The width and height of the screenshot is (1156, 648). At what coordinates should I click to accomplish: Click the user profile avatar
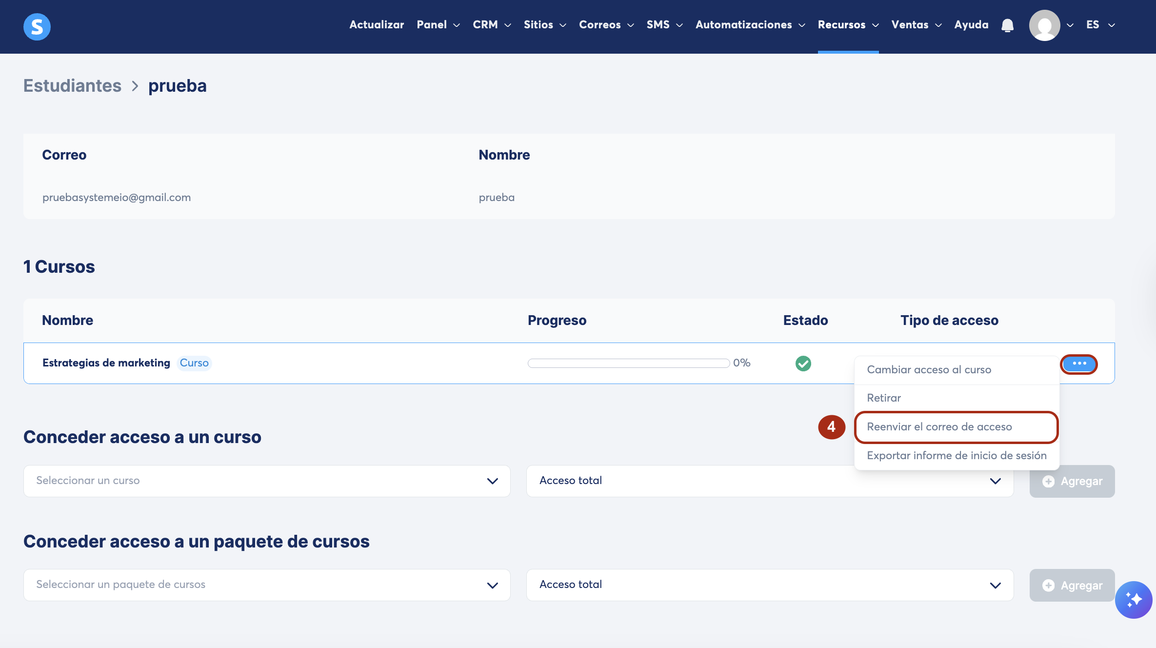coord(1044,25)
